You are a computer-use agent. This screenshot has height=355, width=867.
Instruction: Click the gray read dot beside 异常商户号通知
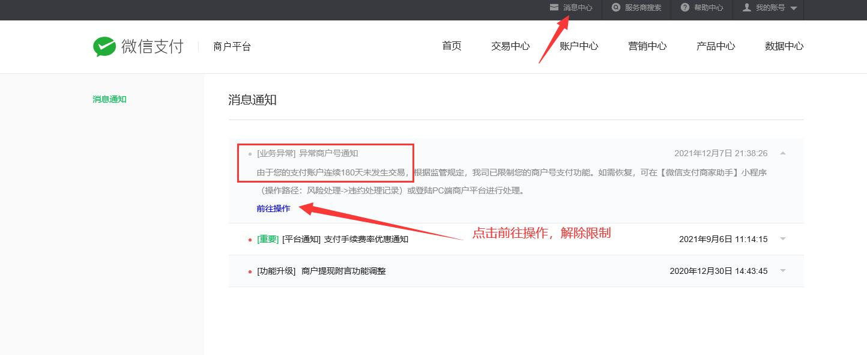[250, 154]
